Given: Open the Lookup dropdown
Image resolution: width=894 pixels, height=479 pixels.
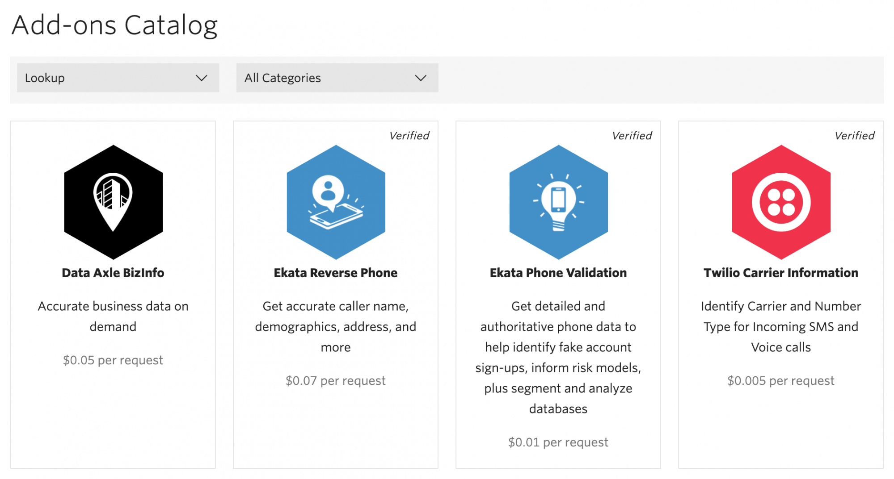Looking at the screenshot, I should pos(118,78).
